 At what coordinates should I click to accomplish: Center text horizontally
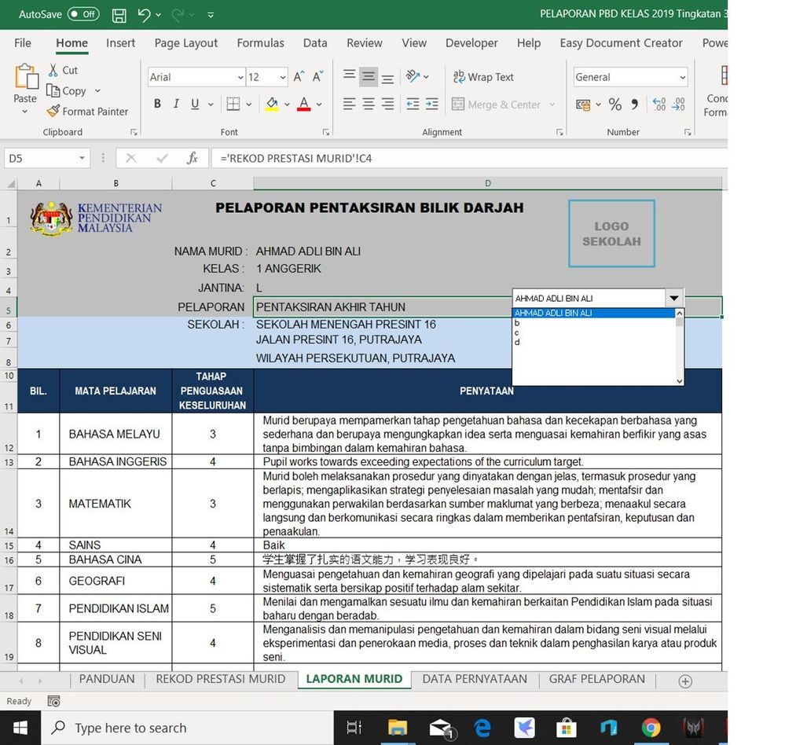369,105
